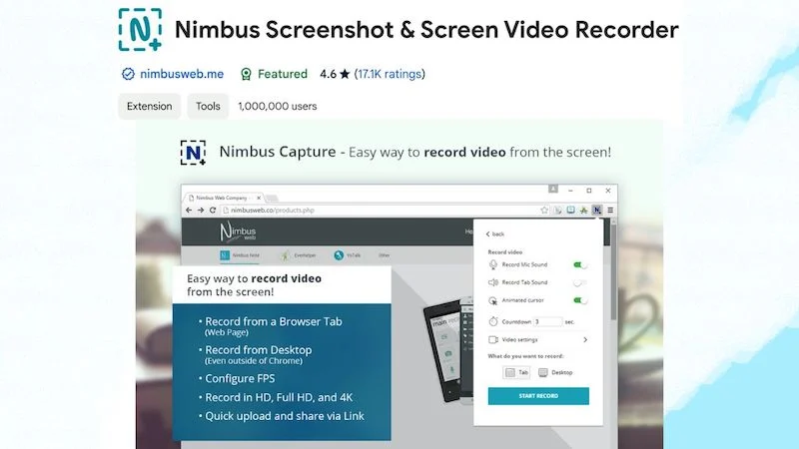The width and height of the screenshot is (799, 449).
Task: Click the speaker icon by Record Tab Sound
Action: (x=492, y=282)
